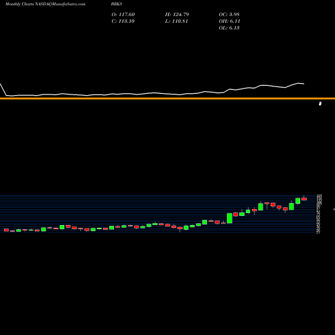Click the OC: 3.98 value
335x335 pixels.
coord(229,15)
